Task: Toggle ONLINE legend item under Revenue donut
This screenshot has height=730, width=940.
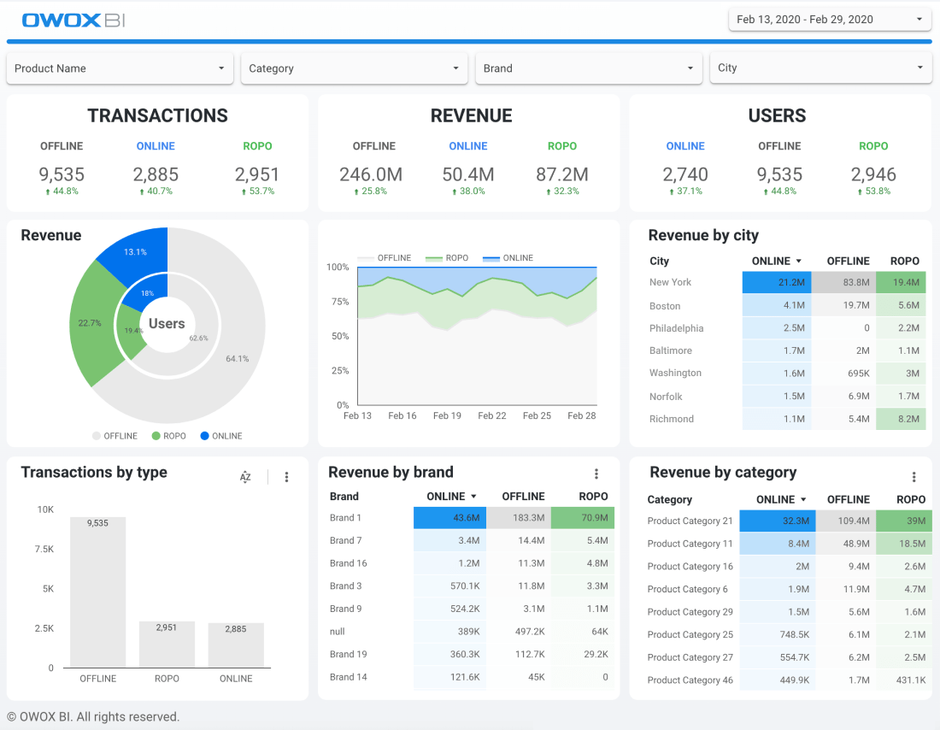Action: [221, 436]
